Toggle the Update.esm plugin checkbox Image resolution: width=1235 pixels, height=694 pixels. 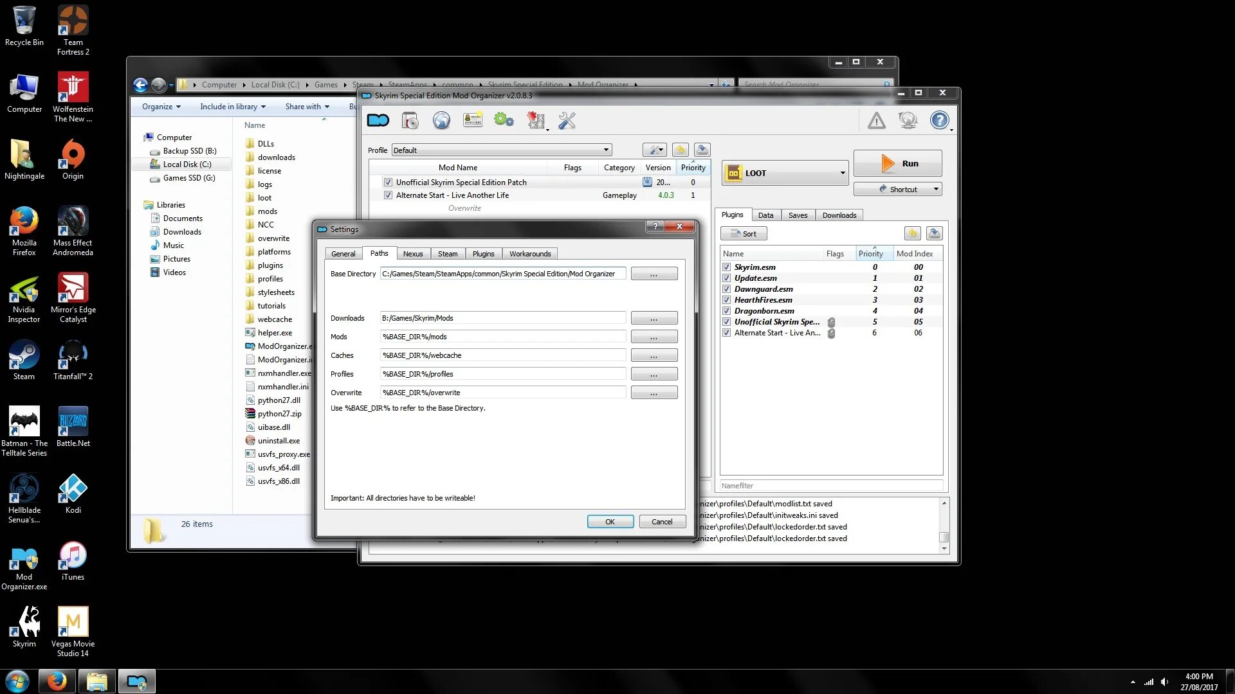[726, 278]
